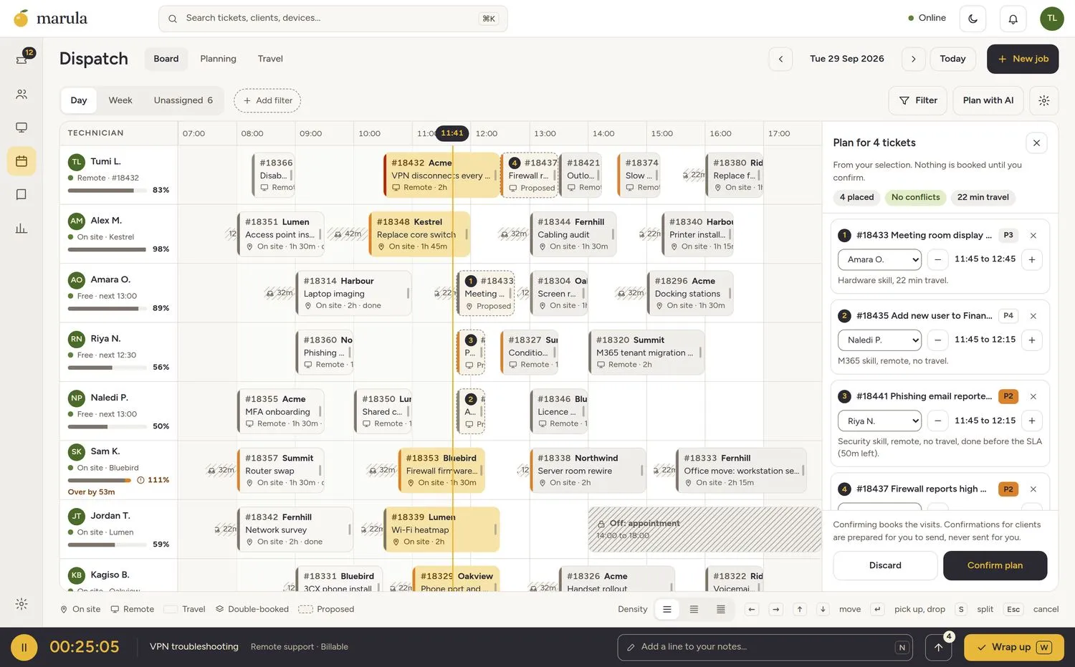
Task: Go to the next day
Action: click(913, 59)
